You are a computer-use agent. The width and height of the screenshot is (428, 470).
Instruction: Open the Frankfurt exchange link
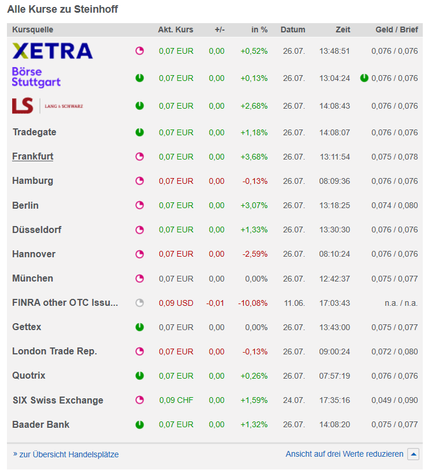click(x=33, y=156)
